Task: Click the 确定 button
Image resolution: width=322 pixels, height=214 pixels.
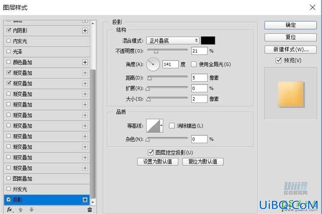Action: [x=291, y=25]
